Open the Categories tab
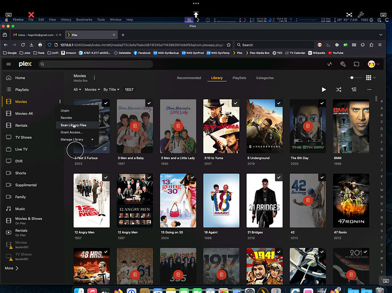392x293 pixels. click(x=265, y=78)
